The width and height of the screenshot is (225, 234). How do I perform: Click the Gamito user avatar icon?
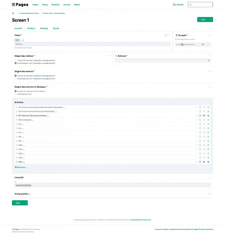(x=174, y=5)
